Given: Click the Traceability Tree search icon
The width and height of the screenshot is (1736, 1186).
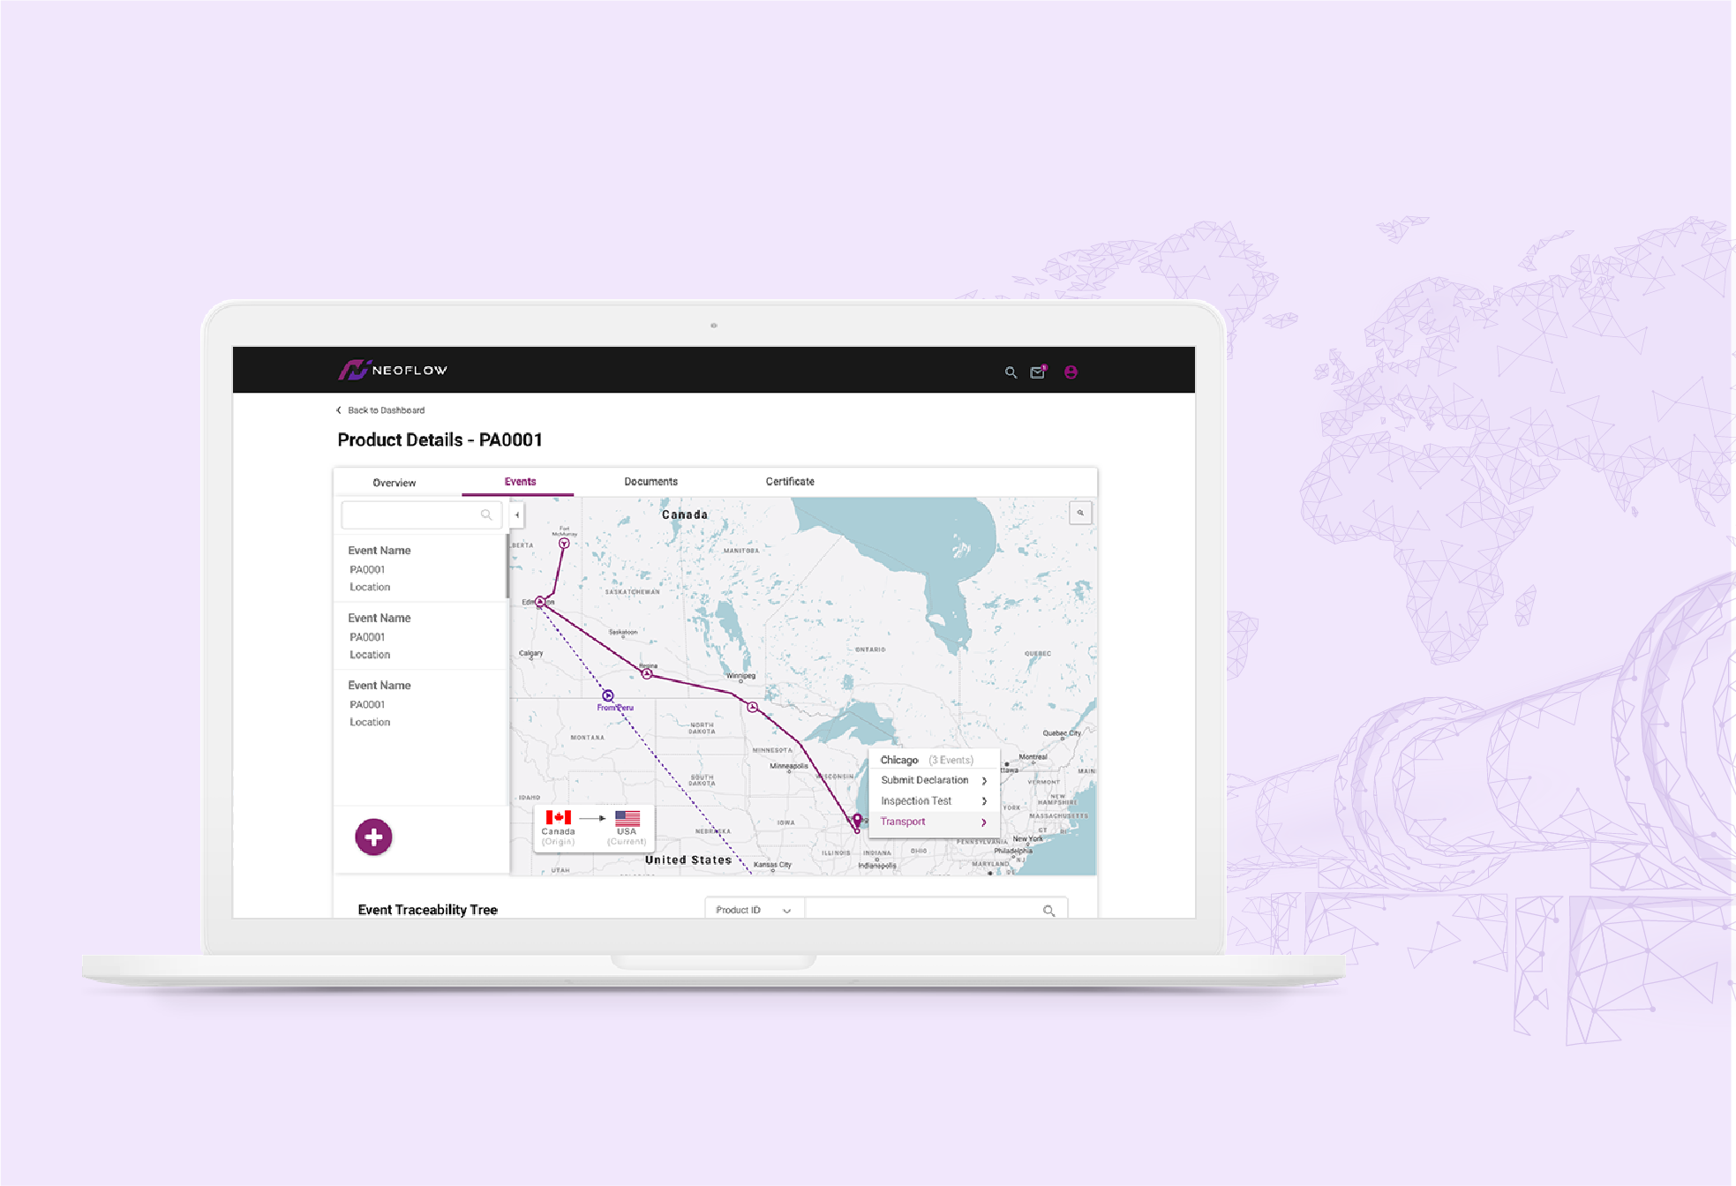Looking at the screenshot, I should pos(1048,910).
